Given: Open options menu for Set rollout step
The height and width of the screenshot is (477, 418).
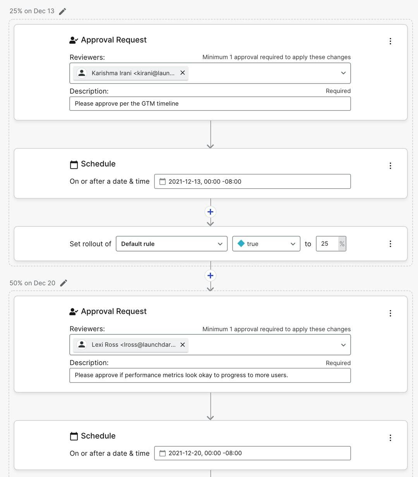Looking at the screenshot, I should tap(390, 244).
